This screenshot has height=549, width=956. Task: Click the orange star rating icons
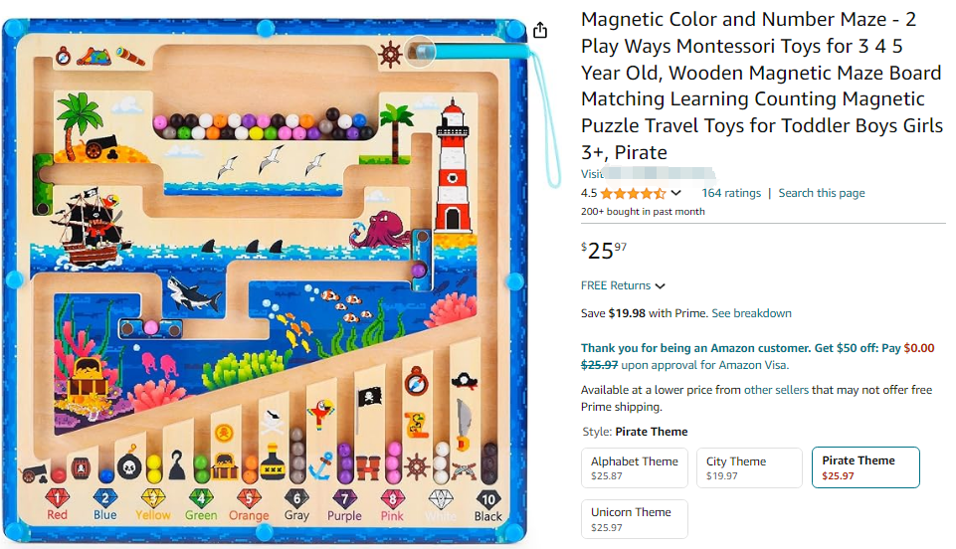click(633, 193)
